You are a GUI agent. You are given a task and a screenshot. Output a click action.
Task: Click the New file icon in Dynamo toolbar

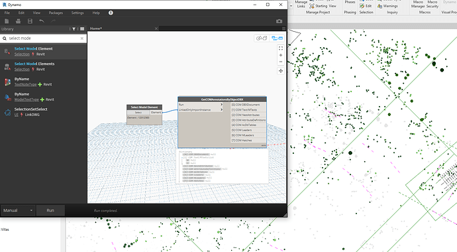point(7,21)
